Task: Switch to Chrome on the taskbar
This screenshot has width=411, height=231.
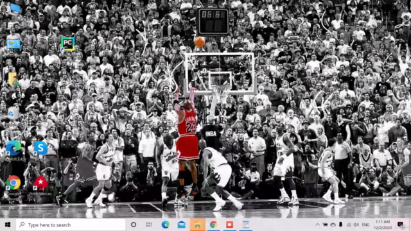Action: click(x=213, y=225)
